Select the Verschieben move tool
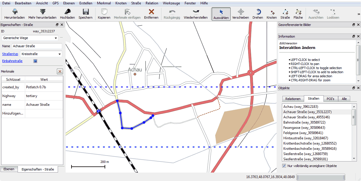 tap(241, 12)
